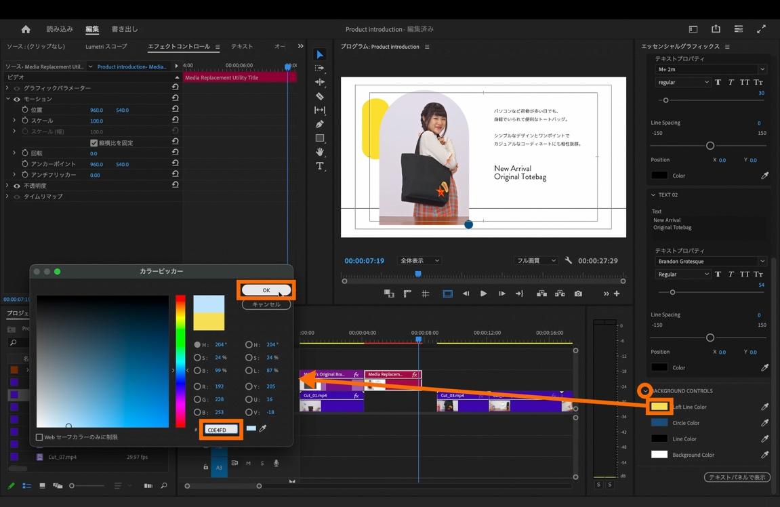Viewport: 780px width, 507px height.
Task: Select the Razor tool
Action: click(x=320, y=96)
